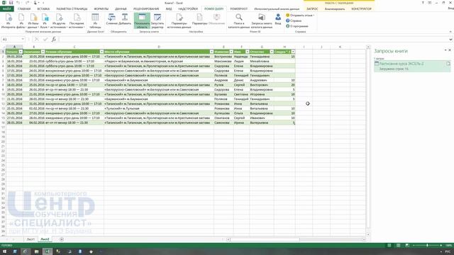Open the column H header filter dropdown
The width and height of the screenshot is (454, 255).
pos(293,52)
